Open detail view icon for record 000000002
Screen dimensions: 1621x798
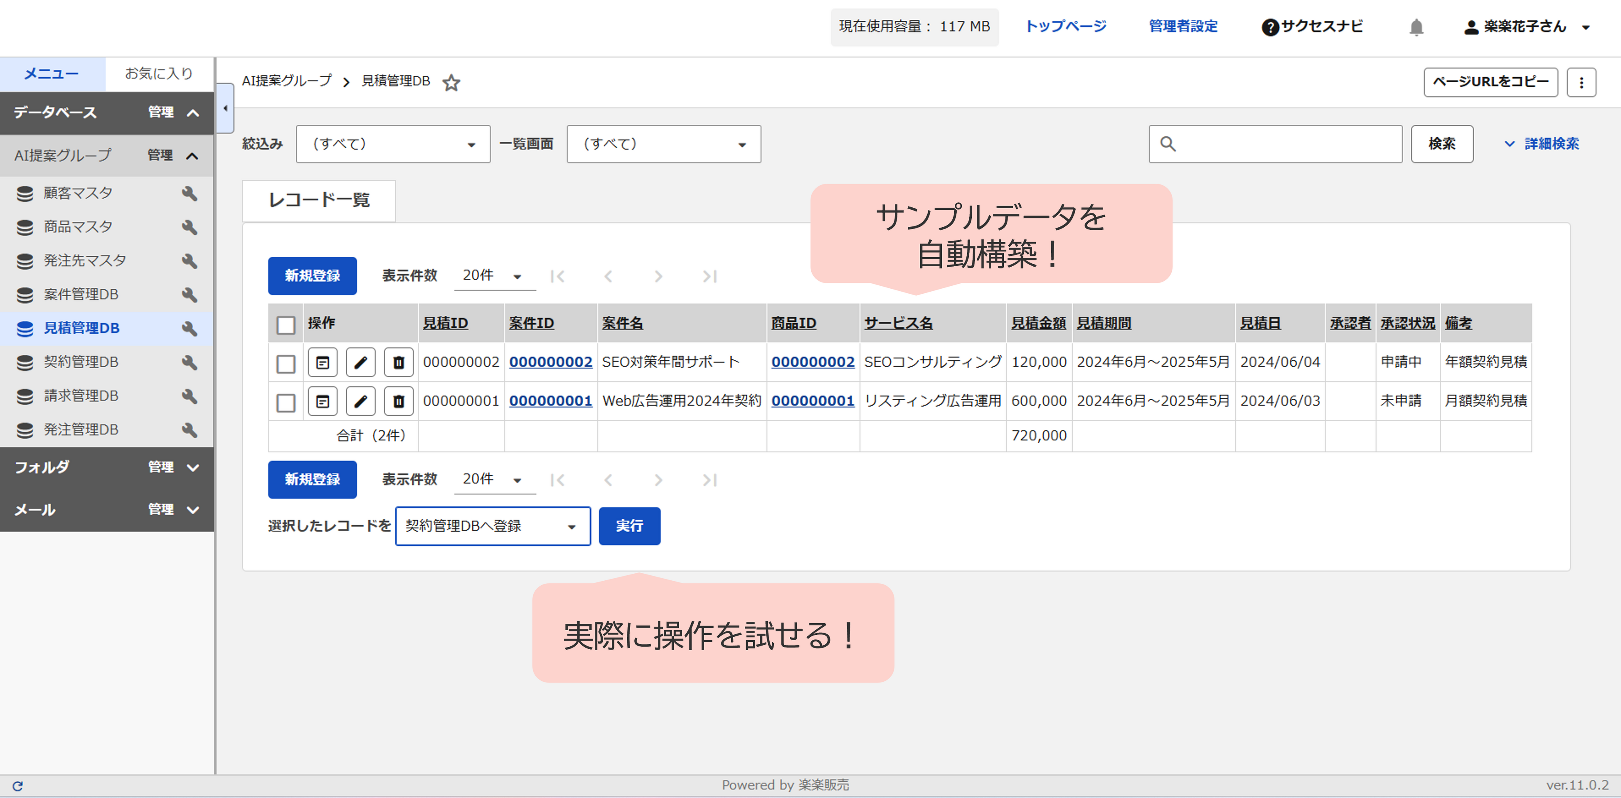point(323,362)
